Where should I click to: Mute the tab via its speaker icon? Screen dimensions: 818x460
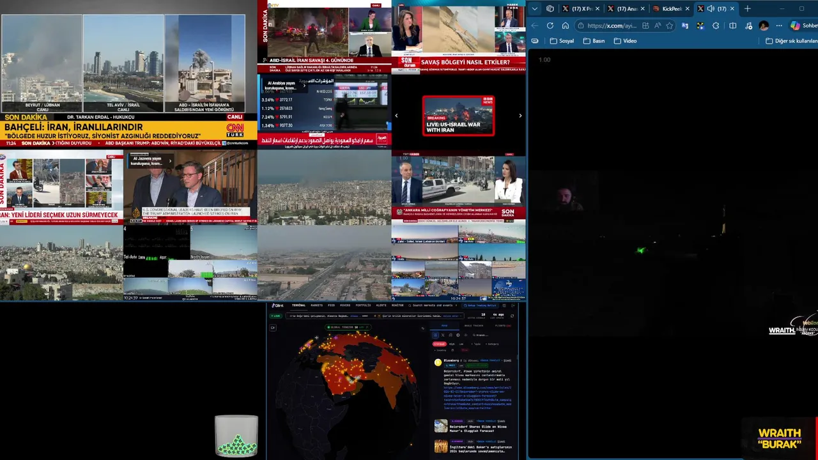(x=711, y=9)
